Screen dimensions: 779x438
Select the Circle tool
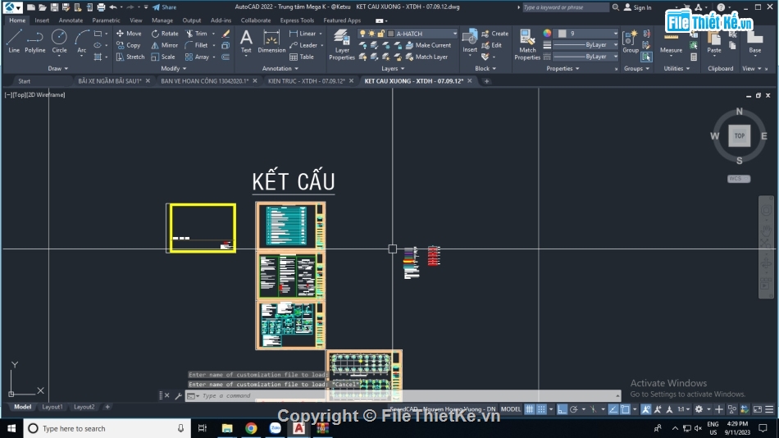tap(59, 41)
